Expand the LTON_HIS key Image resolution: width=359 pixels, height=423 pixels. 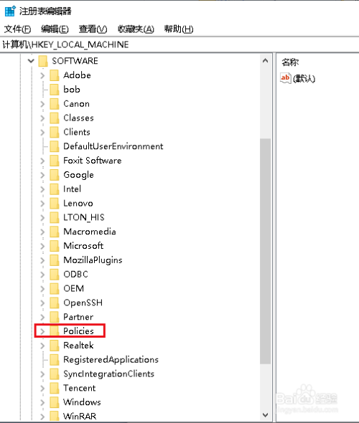click(x=42, y=217)
